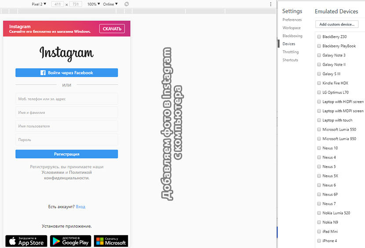
Task: Enable the Microsoft Lumia 950 checkbox
Action: coord(319,139)
